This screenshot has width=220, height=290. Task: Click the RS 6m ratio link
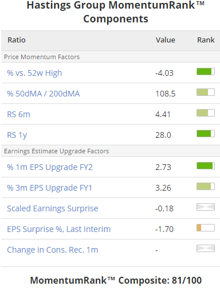pyautogui.click(x=18, y=114)
